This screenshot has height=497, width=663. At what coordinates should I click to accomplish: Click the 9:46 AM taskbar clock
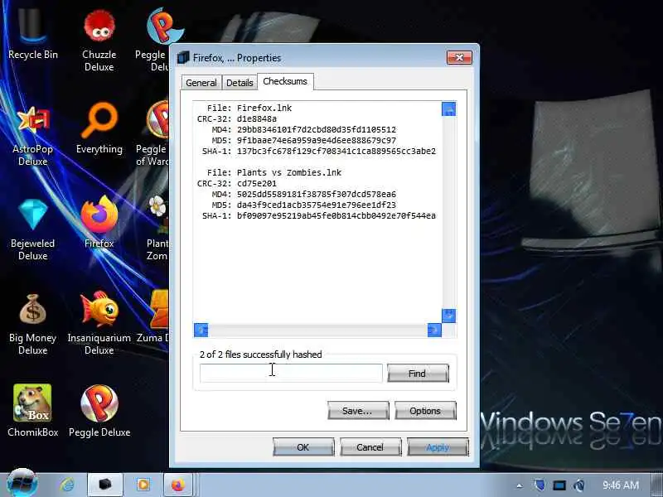point(621,485)
